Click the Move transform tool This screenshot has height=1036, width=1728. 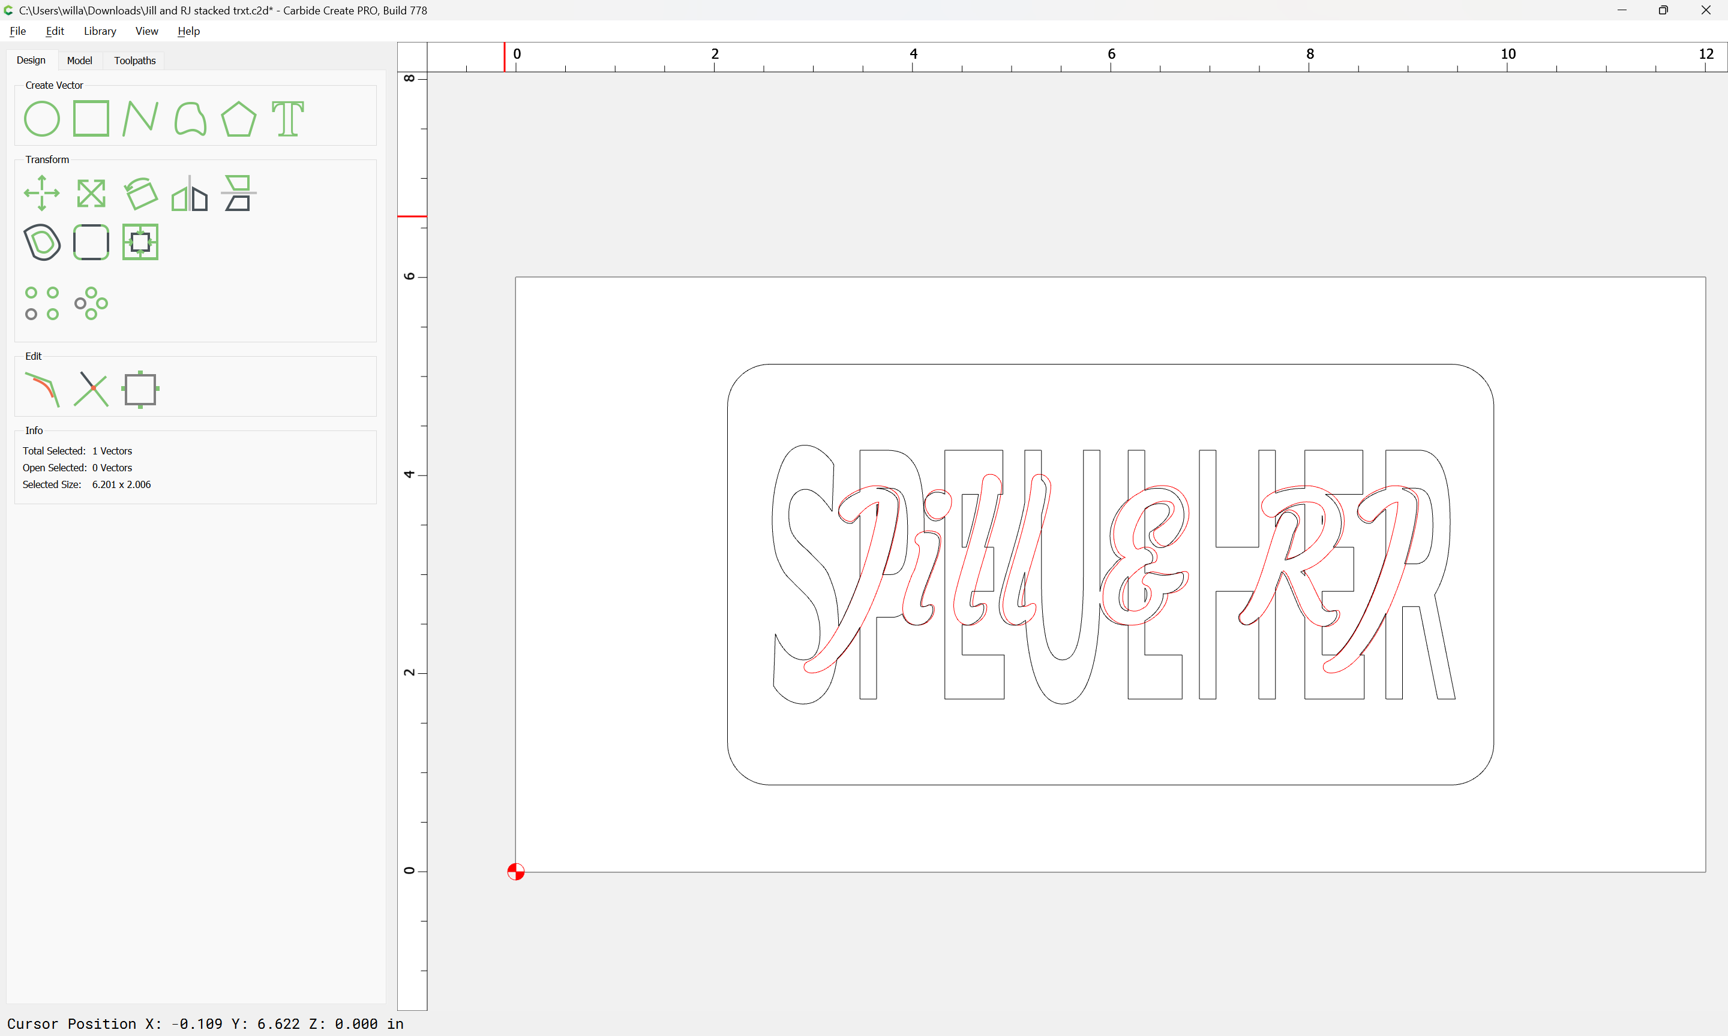click(x=42, y=194)
